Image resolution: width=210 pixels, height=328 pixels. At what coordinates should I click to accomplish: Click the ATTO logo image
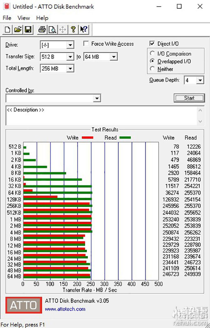(23, 305)
